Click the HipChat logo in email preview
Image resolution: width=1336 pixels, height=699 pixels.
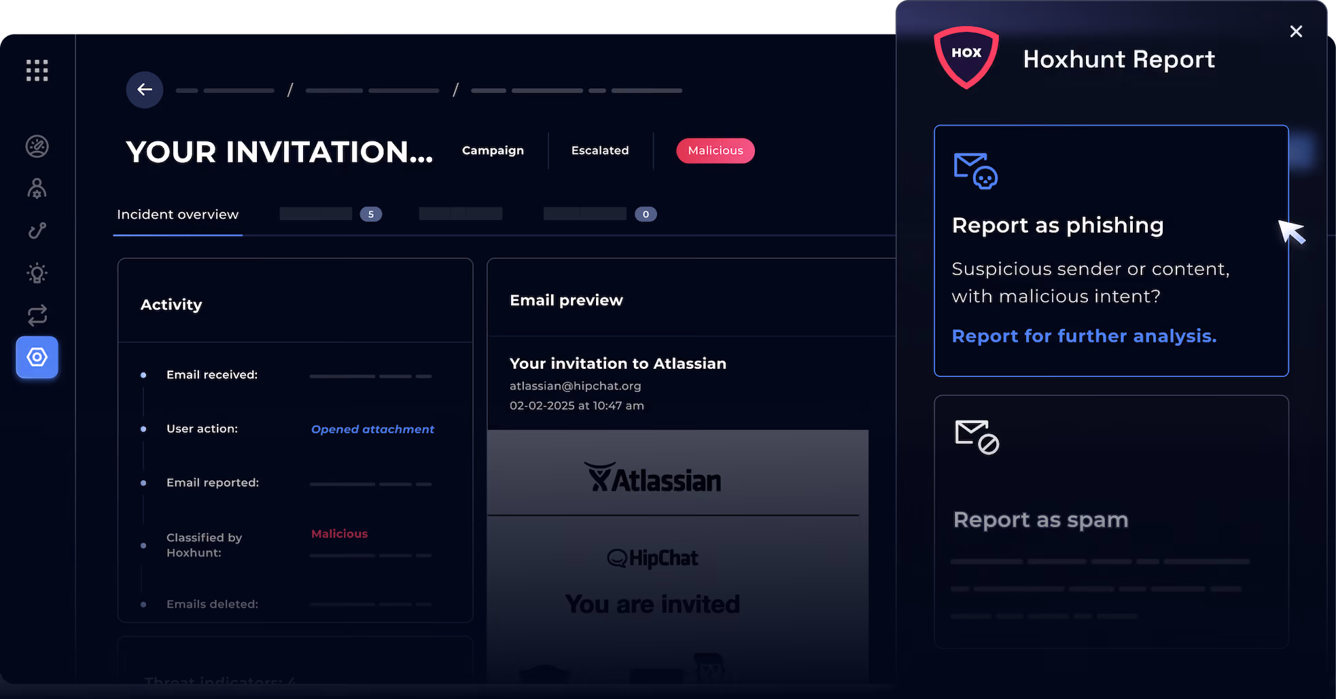coord(652,558)
